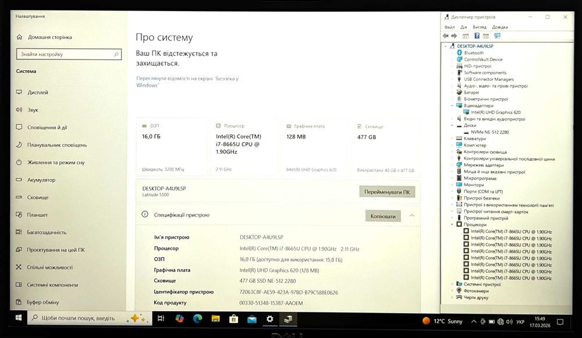Click Back arrow in Device Manager toolbar
Image resolution: width=582 pixels, height=338 pixels.
(446, 36)
